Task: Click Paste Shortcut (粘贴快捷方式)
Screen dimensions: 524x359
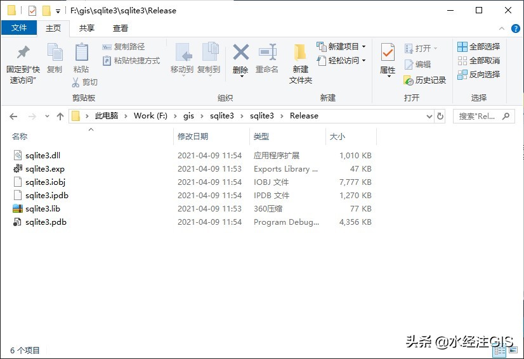Action: click(131, 61)
